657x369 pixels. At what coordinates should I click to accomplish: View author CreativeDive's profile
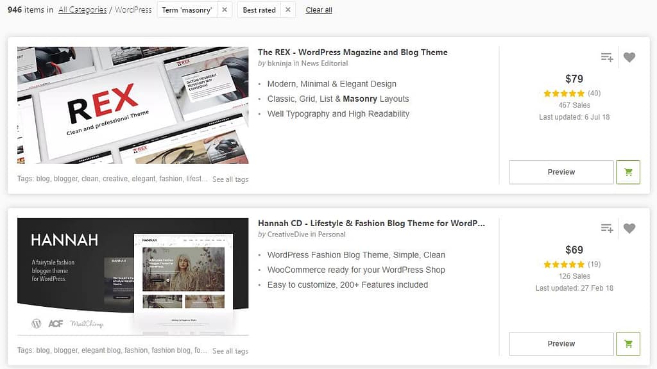(287, 234)
